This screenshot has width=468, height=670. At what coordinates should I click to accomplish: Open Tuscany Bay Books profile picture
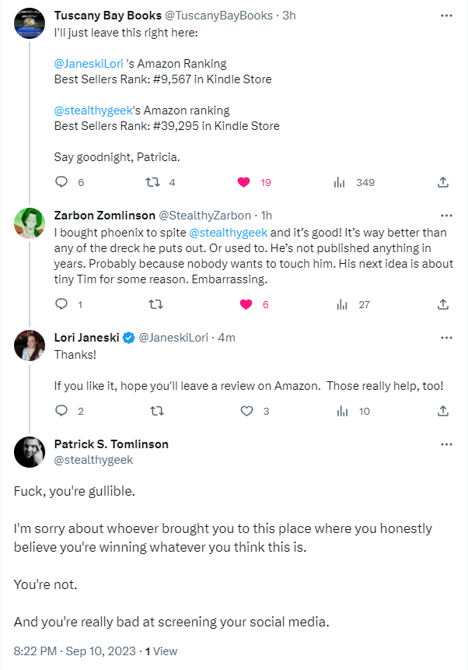(30, 23)
